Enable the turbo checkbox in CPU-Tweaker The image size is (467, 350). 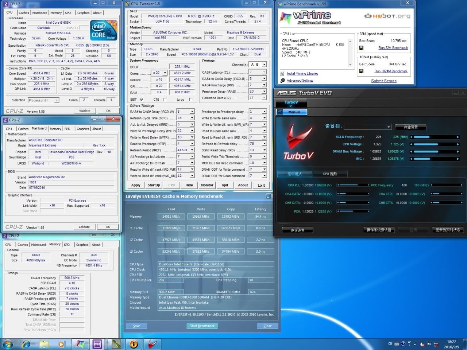(190, 100)
